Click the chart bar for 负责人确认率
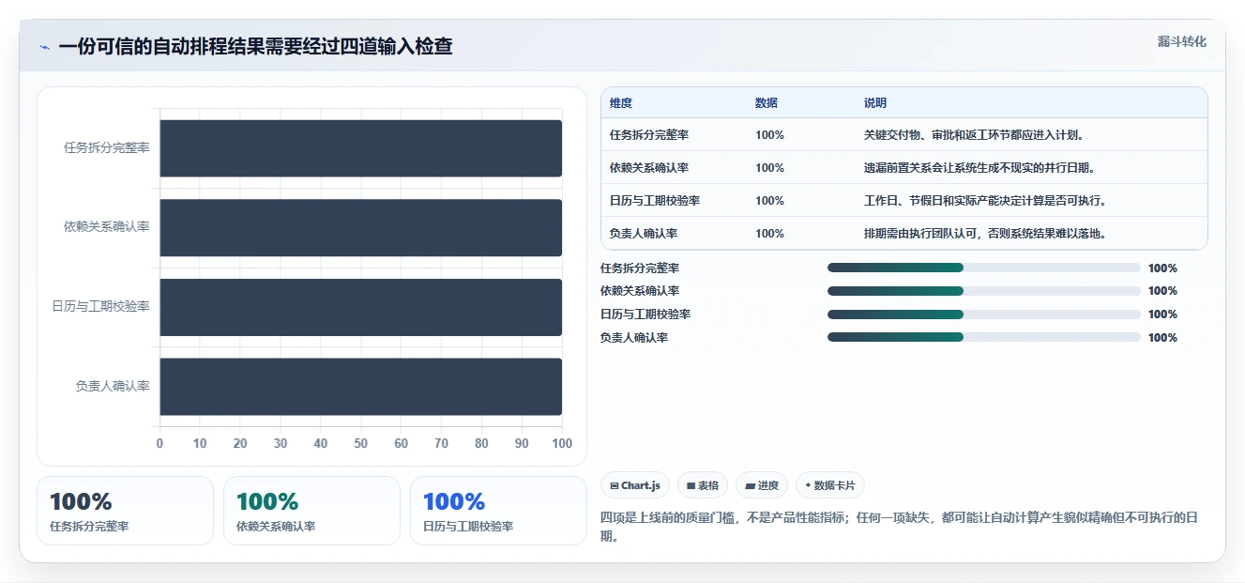Screen dimensions: 1245x583 [361, 386]
